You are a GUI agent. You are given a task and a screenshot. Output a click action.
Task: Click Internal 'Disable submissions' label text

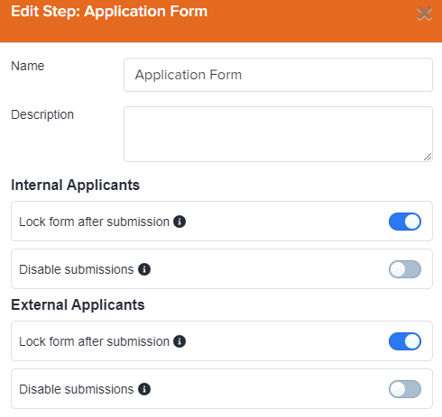(77, 269)
